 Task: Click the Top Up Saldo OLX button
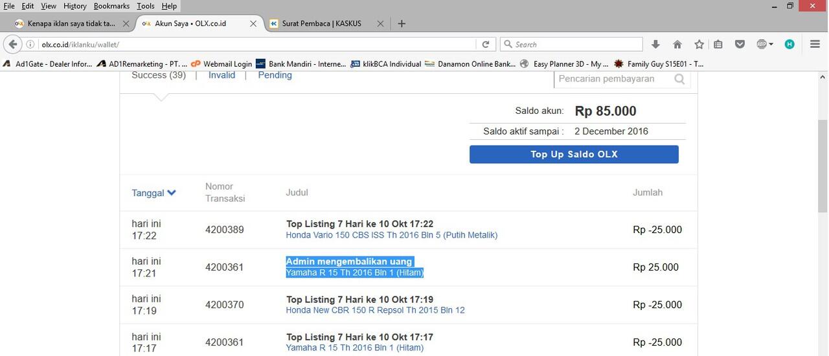574,154
